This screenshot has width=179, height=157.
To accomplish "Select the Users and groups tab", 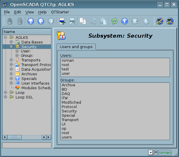I will (76, 47).
